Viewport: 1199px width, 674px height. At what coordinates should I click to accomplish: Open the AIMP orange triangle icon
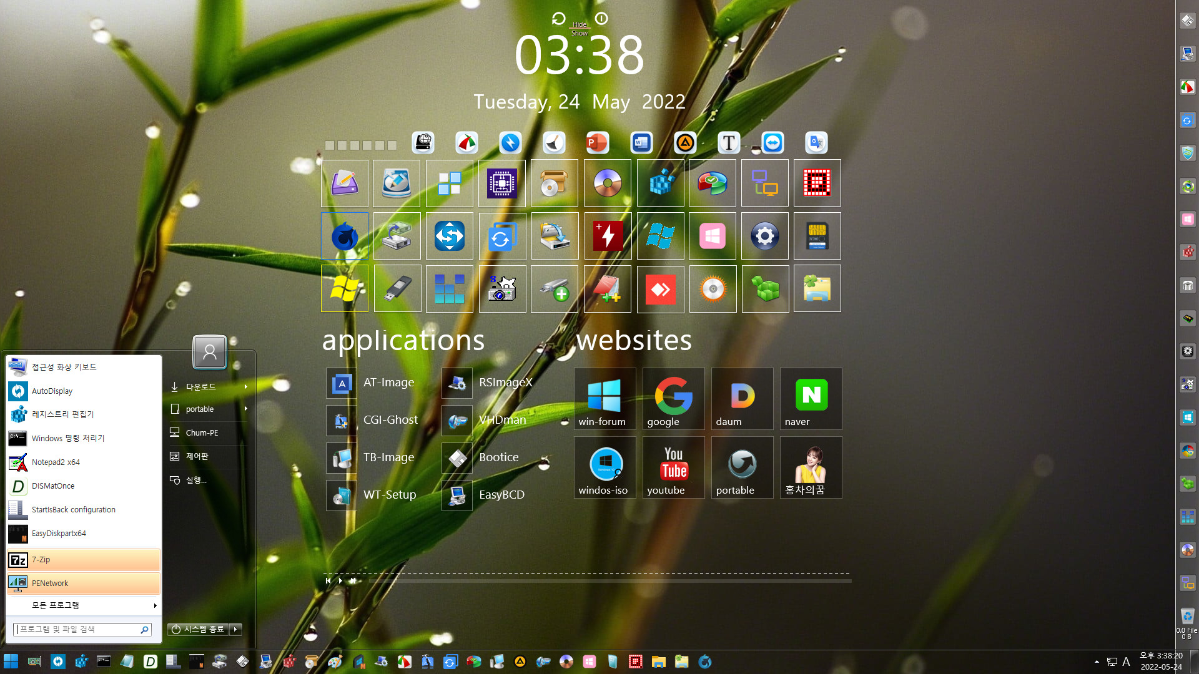685,143
